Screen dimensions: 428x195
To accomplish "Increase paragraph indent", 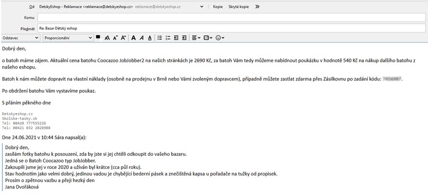I will tap(184, 37).
